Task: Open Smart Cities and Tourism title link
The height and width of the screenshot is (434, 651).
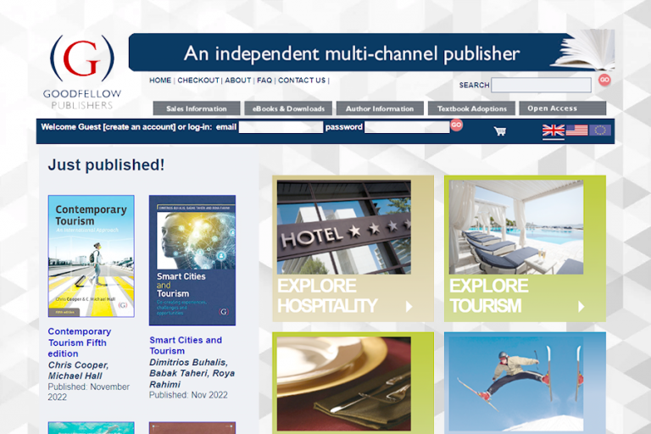Action: [186, 345]
